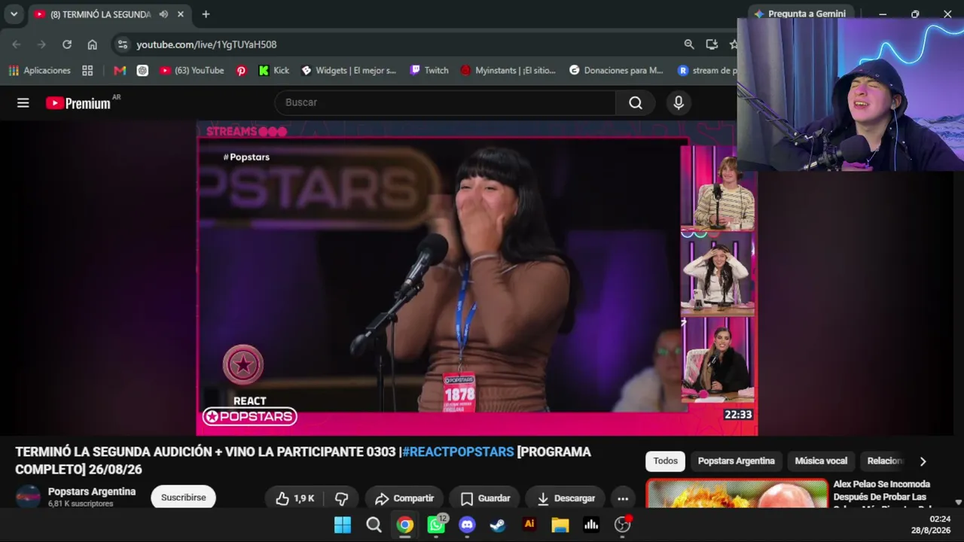
Task: Open the Windows Start menu
Action: click(343, 525)
